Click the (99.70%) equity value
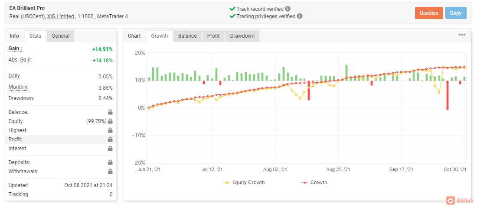The width and height of the screenshot is (477, 207). 96,121
